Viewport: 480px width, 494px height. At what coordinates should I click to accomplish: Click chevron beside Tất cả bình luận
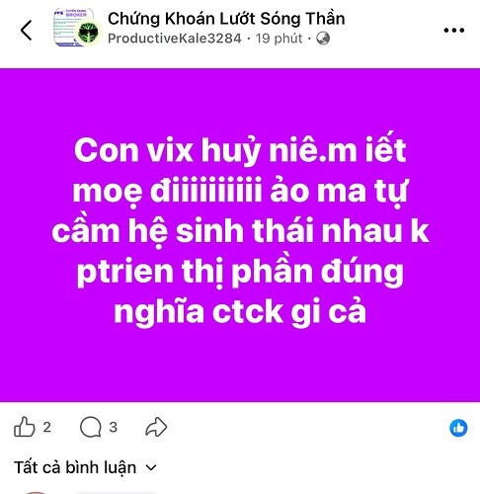(x=151, y=467)
